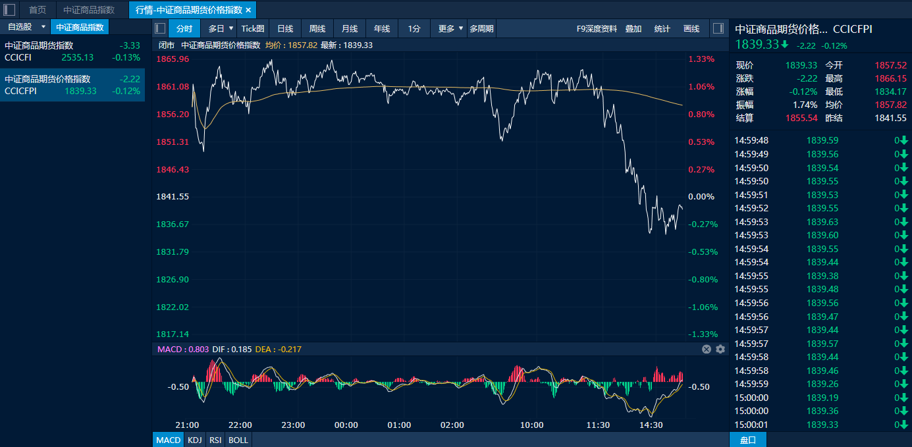
Task: Close the 行情-中证商品期货价格指数 tab
Action: pos(248,10)
